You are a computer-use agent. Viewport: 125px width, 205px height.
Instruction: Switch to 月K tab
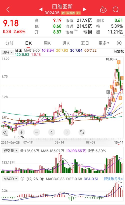click(x=66, y=43)
